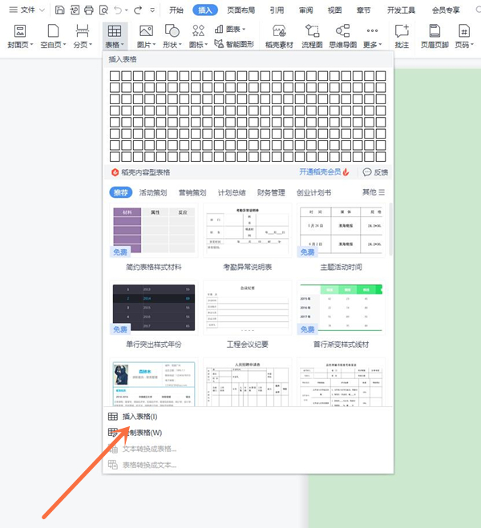Select the 计划总结 category tab
This screenshot has width=481, height=528.
point(232,192)
